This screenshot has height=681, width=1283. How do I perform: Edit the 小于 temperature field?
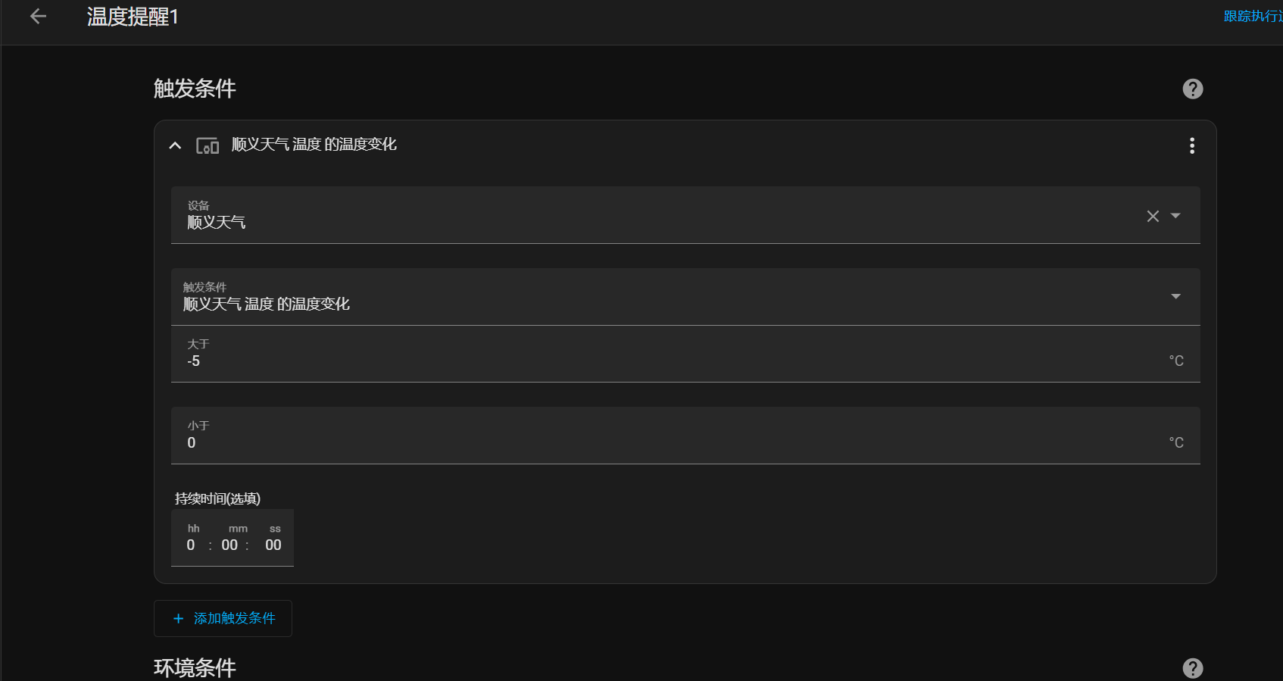685,436
